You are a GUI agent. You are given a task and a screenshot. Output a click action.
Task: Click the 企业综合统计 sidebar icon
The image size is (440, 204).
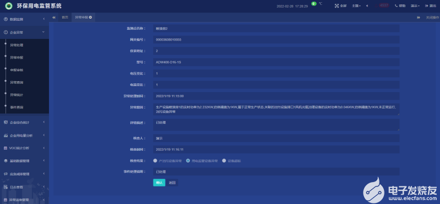click(5, 122)
